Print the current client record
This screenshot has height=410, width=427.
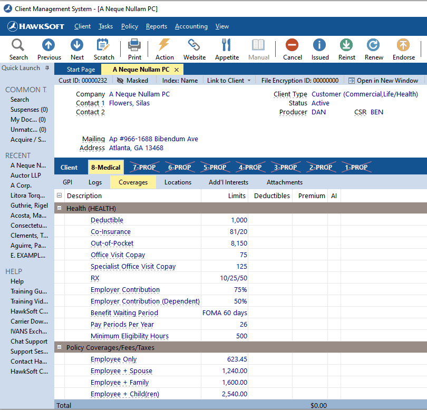[x=134, y=50]
